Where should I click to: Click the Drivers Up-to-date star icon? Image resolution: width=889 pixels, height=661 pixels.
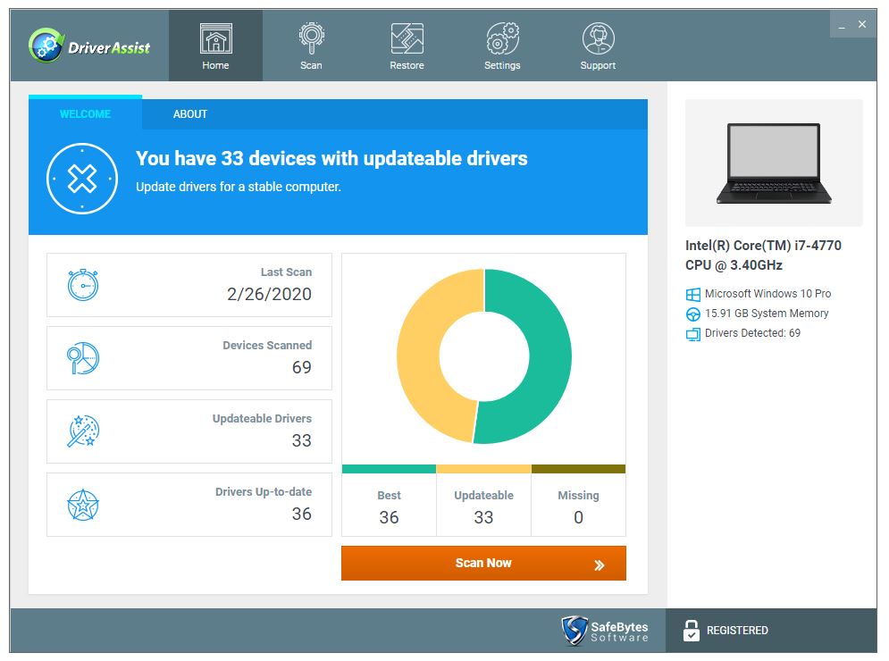coord(83,505)
